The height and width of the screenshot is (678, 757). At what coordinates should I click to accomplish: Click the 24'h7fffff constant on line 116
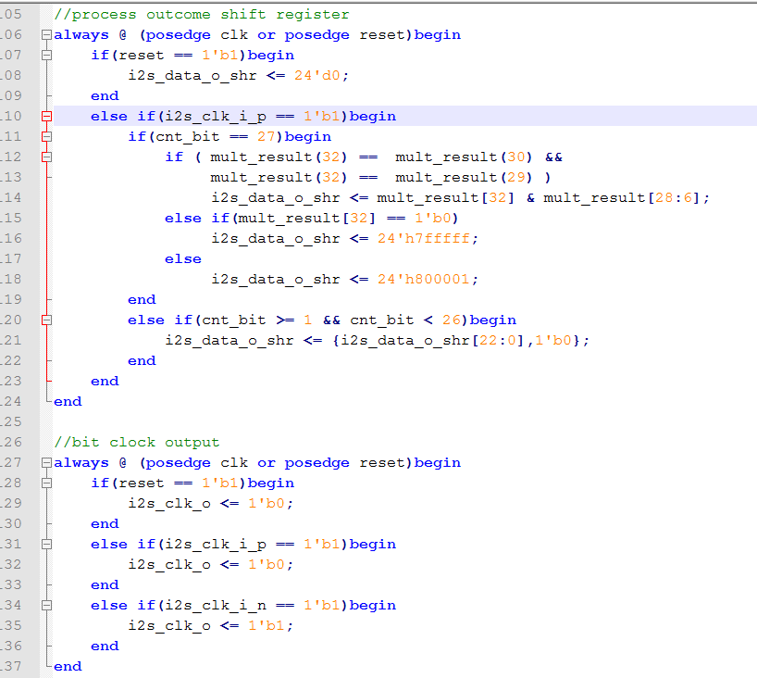point(424,238)
